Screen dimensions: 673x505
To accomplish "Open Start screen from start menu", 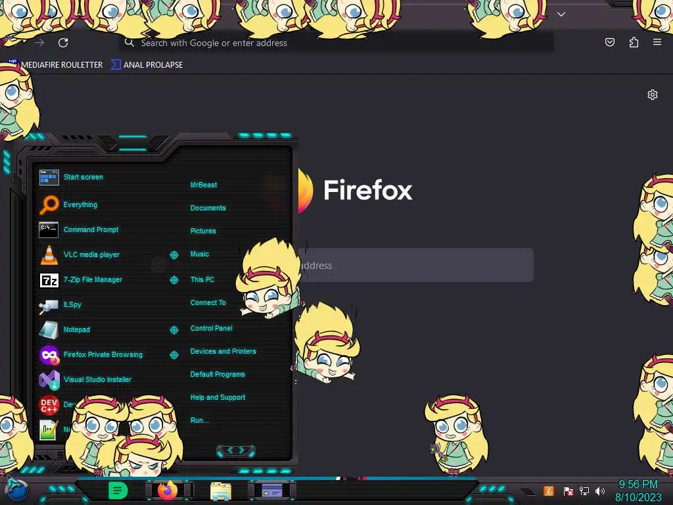I will [83, 177].
